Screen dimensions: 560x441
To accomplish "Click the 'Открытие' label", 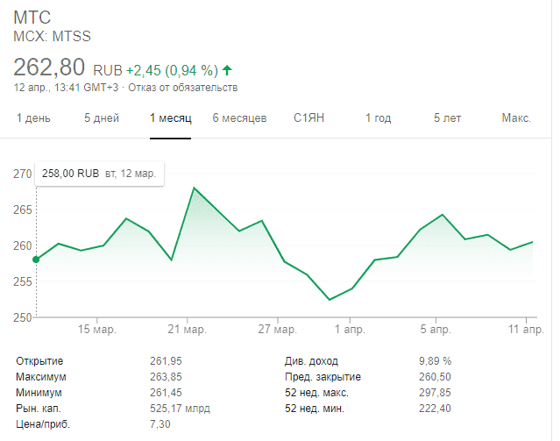I will coord(39,361).
